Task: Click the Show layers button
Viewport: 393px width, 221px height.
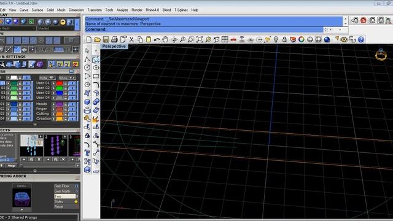Action: pyautogui.click(x=67, y=78)
